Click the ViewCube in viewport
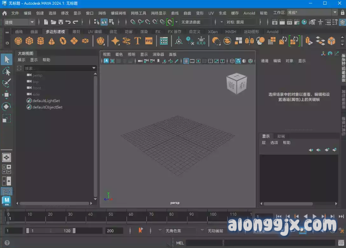This screenshot has width=346, height=248. coord(236,82)
